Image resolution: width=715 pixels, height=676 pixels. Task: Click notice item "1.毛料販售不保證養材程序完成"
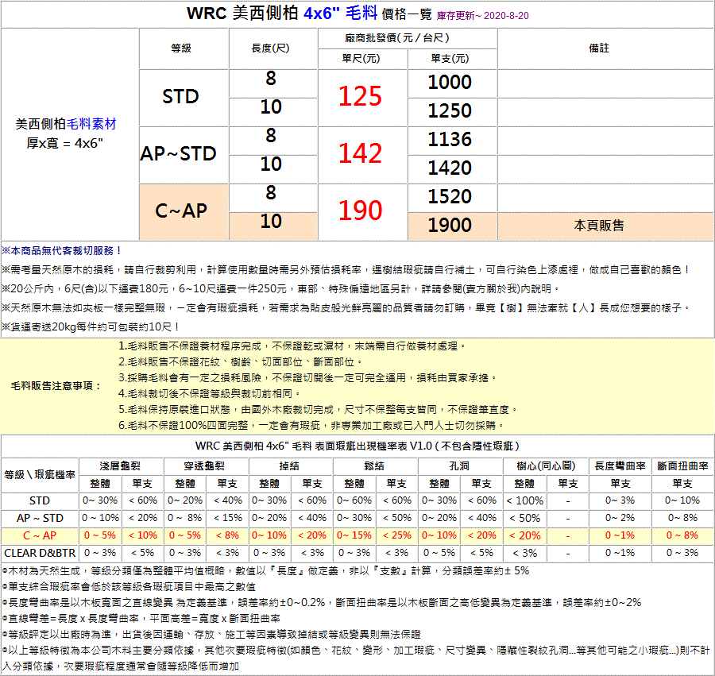click(292, 346)
